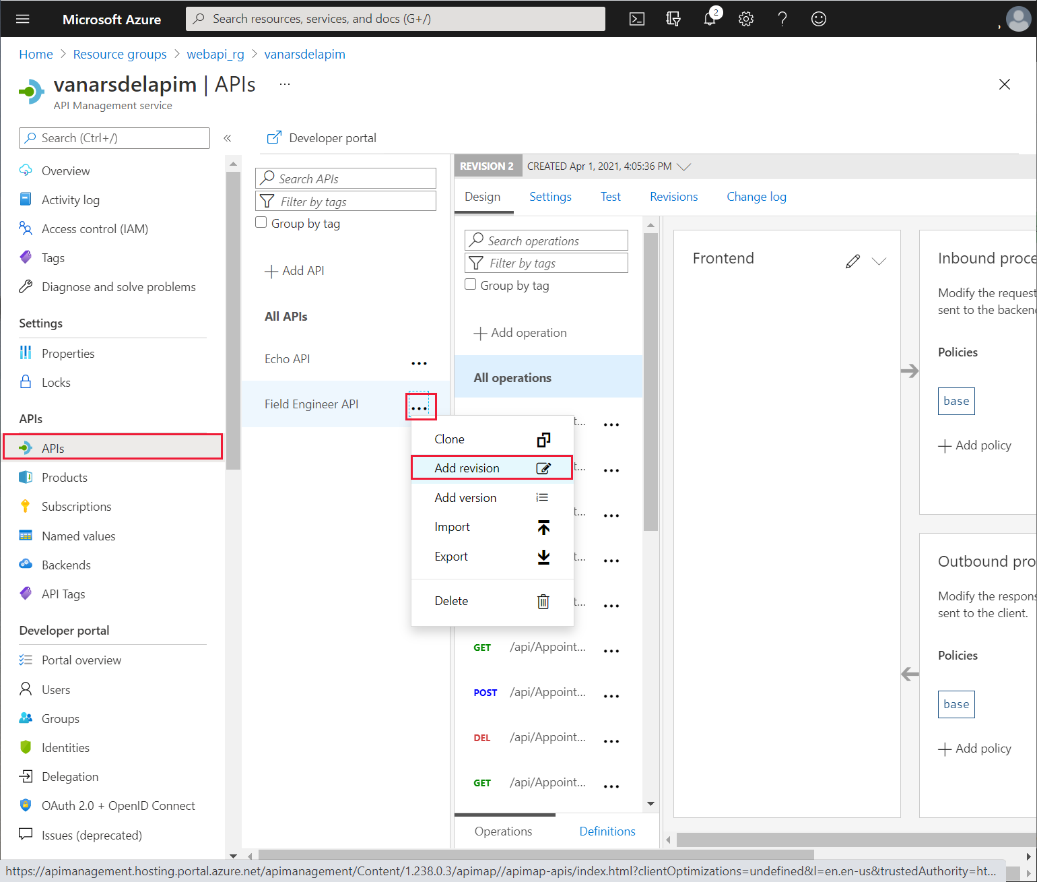Open the Azure portal hamburger menu

pyautogui.click(x=22, y=19)
